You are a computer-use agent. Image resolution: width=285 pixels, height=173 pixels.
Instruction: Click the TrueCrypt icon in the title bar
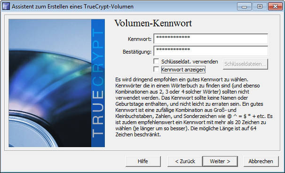click(6, 7)
